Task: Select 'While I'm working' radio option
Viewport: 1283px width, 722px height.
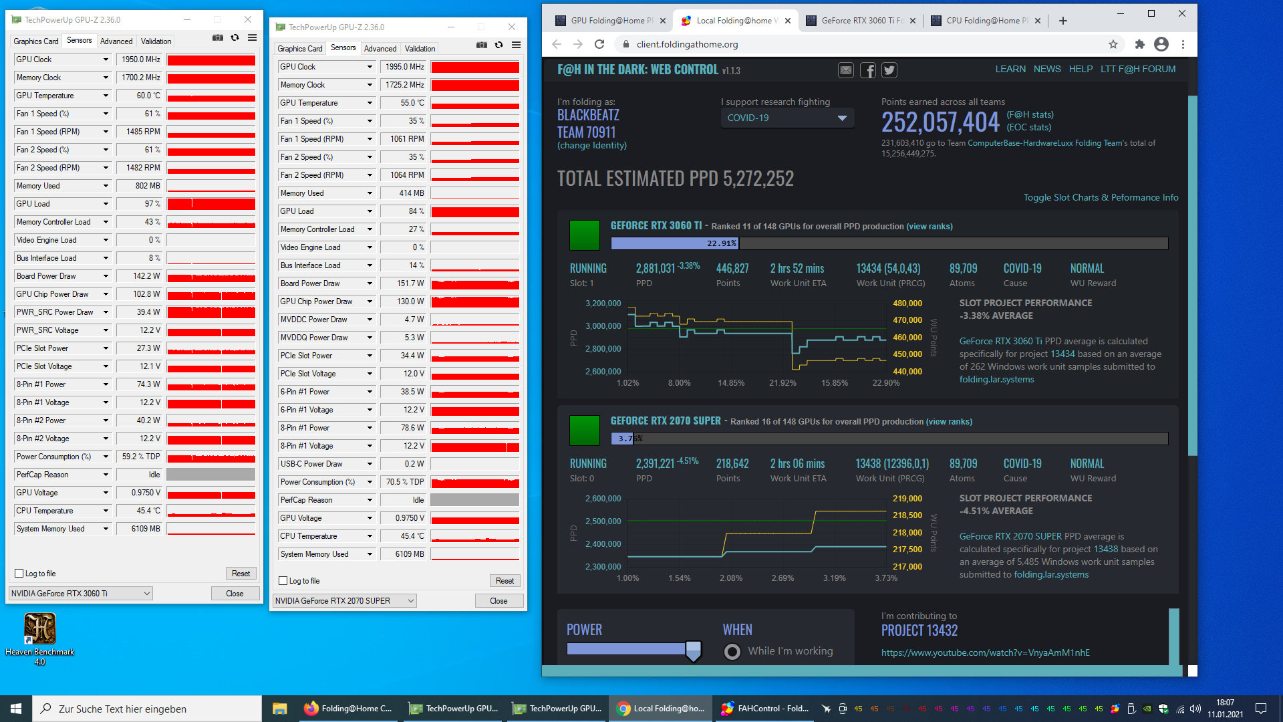Action: (732, 651)
